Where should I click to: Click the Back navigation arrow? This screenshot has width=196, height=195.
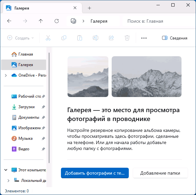pos(9,21)
